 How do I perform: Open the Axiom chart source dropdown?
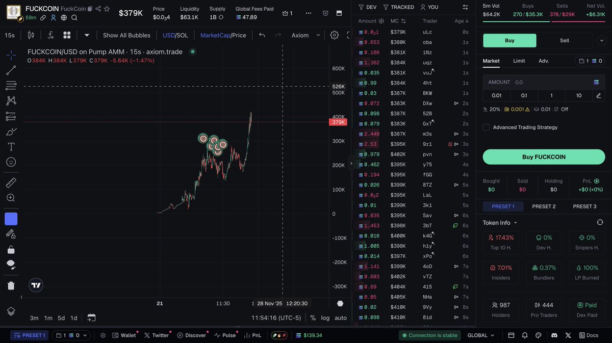click(x=306, y=35)
